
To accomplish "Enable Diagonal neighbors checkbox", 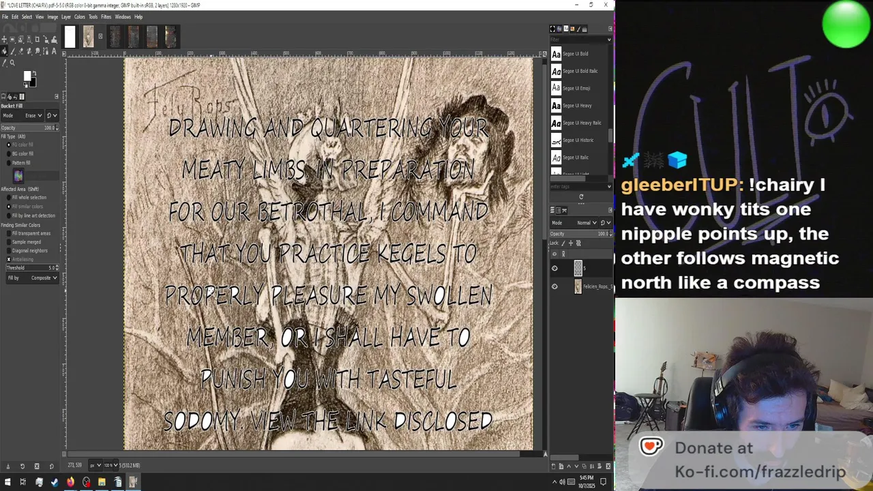I will [9, 250].
